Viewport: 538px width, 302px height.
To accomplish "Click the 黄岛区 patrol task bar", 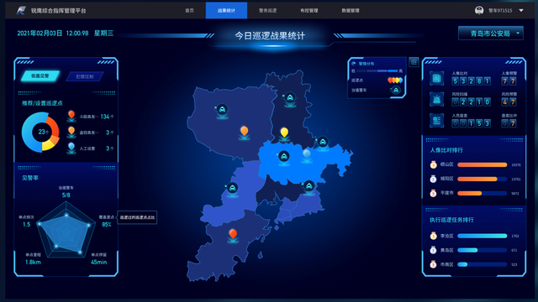I will (x=482, y=250).
